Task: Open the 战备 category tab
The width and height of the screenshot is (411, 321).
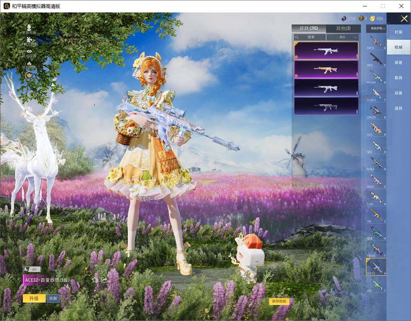Action: coord(399,93)
